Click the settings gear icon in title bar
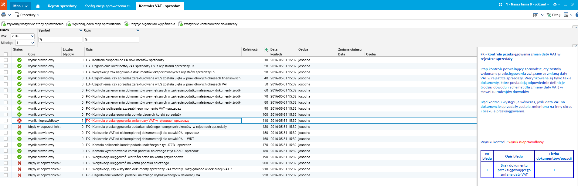 point(555,5)
